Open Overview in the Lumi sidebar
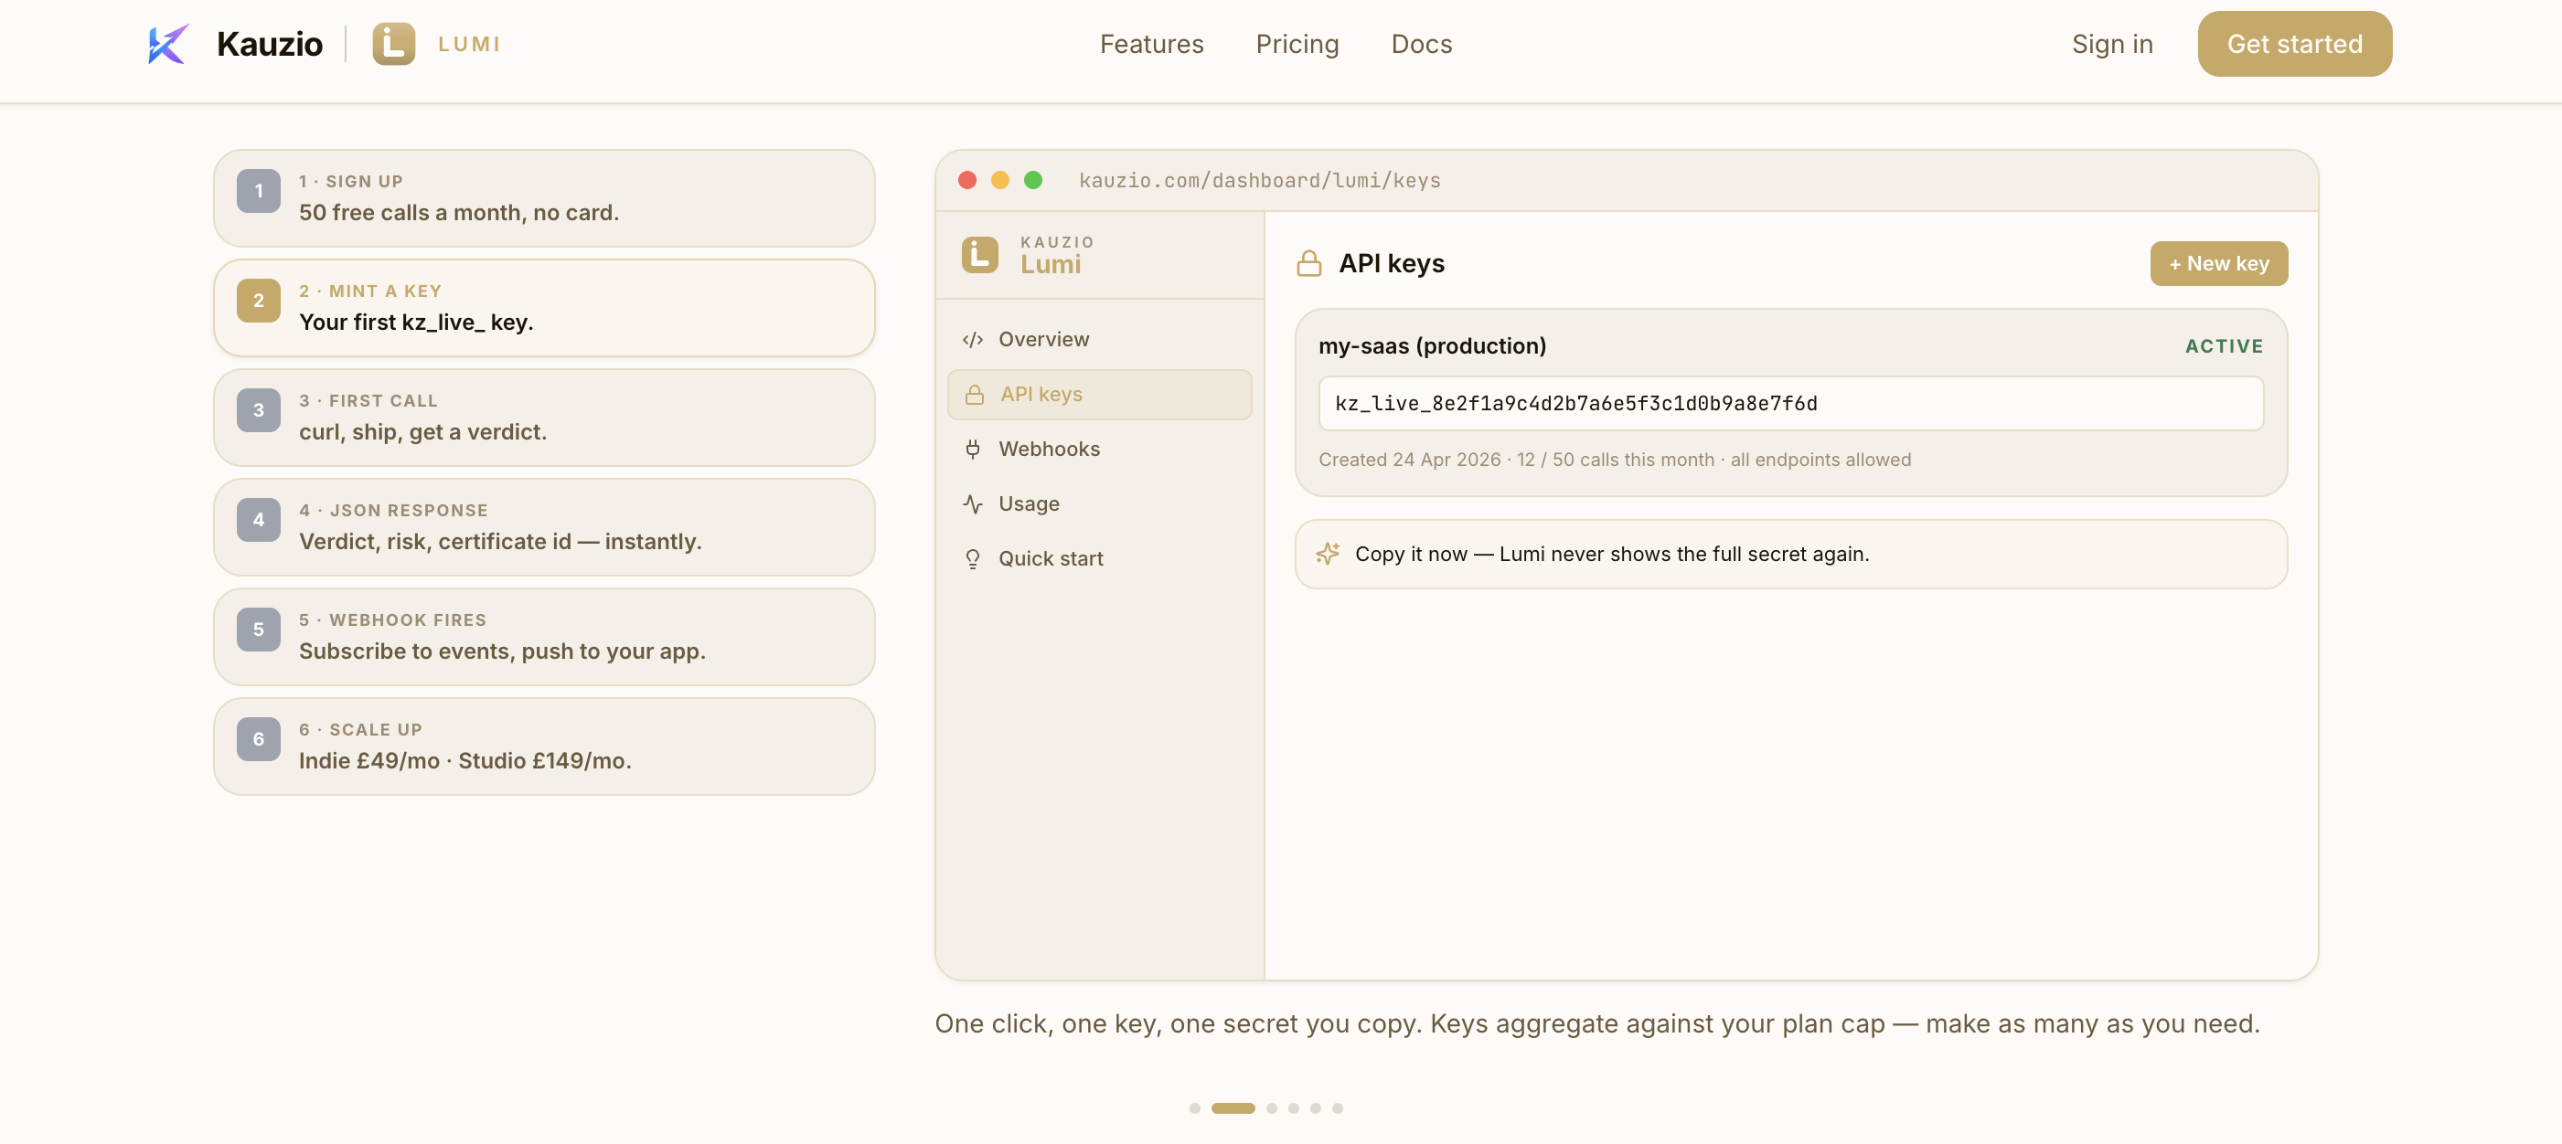2562x1144 pixels. (1099, 340)
